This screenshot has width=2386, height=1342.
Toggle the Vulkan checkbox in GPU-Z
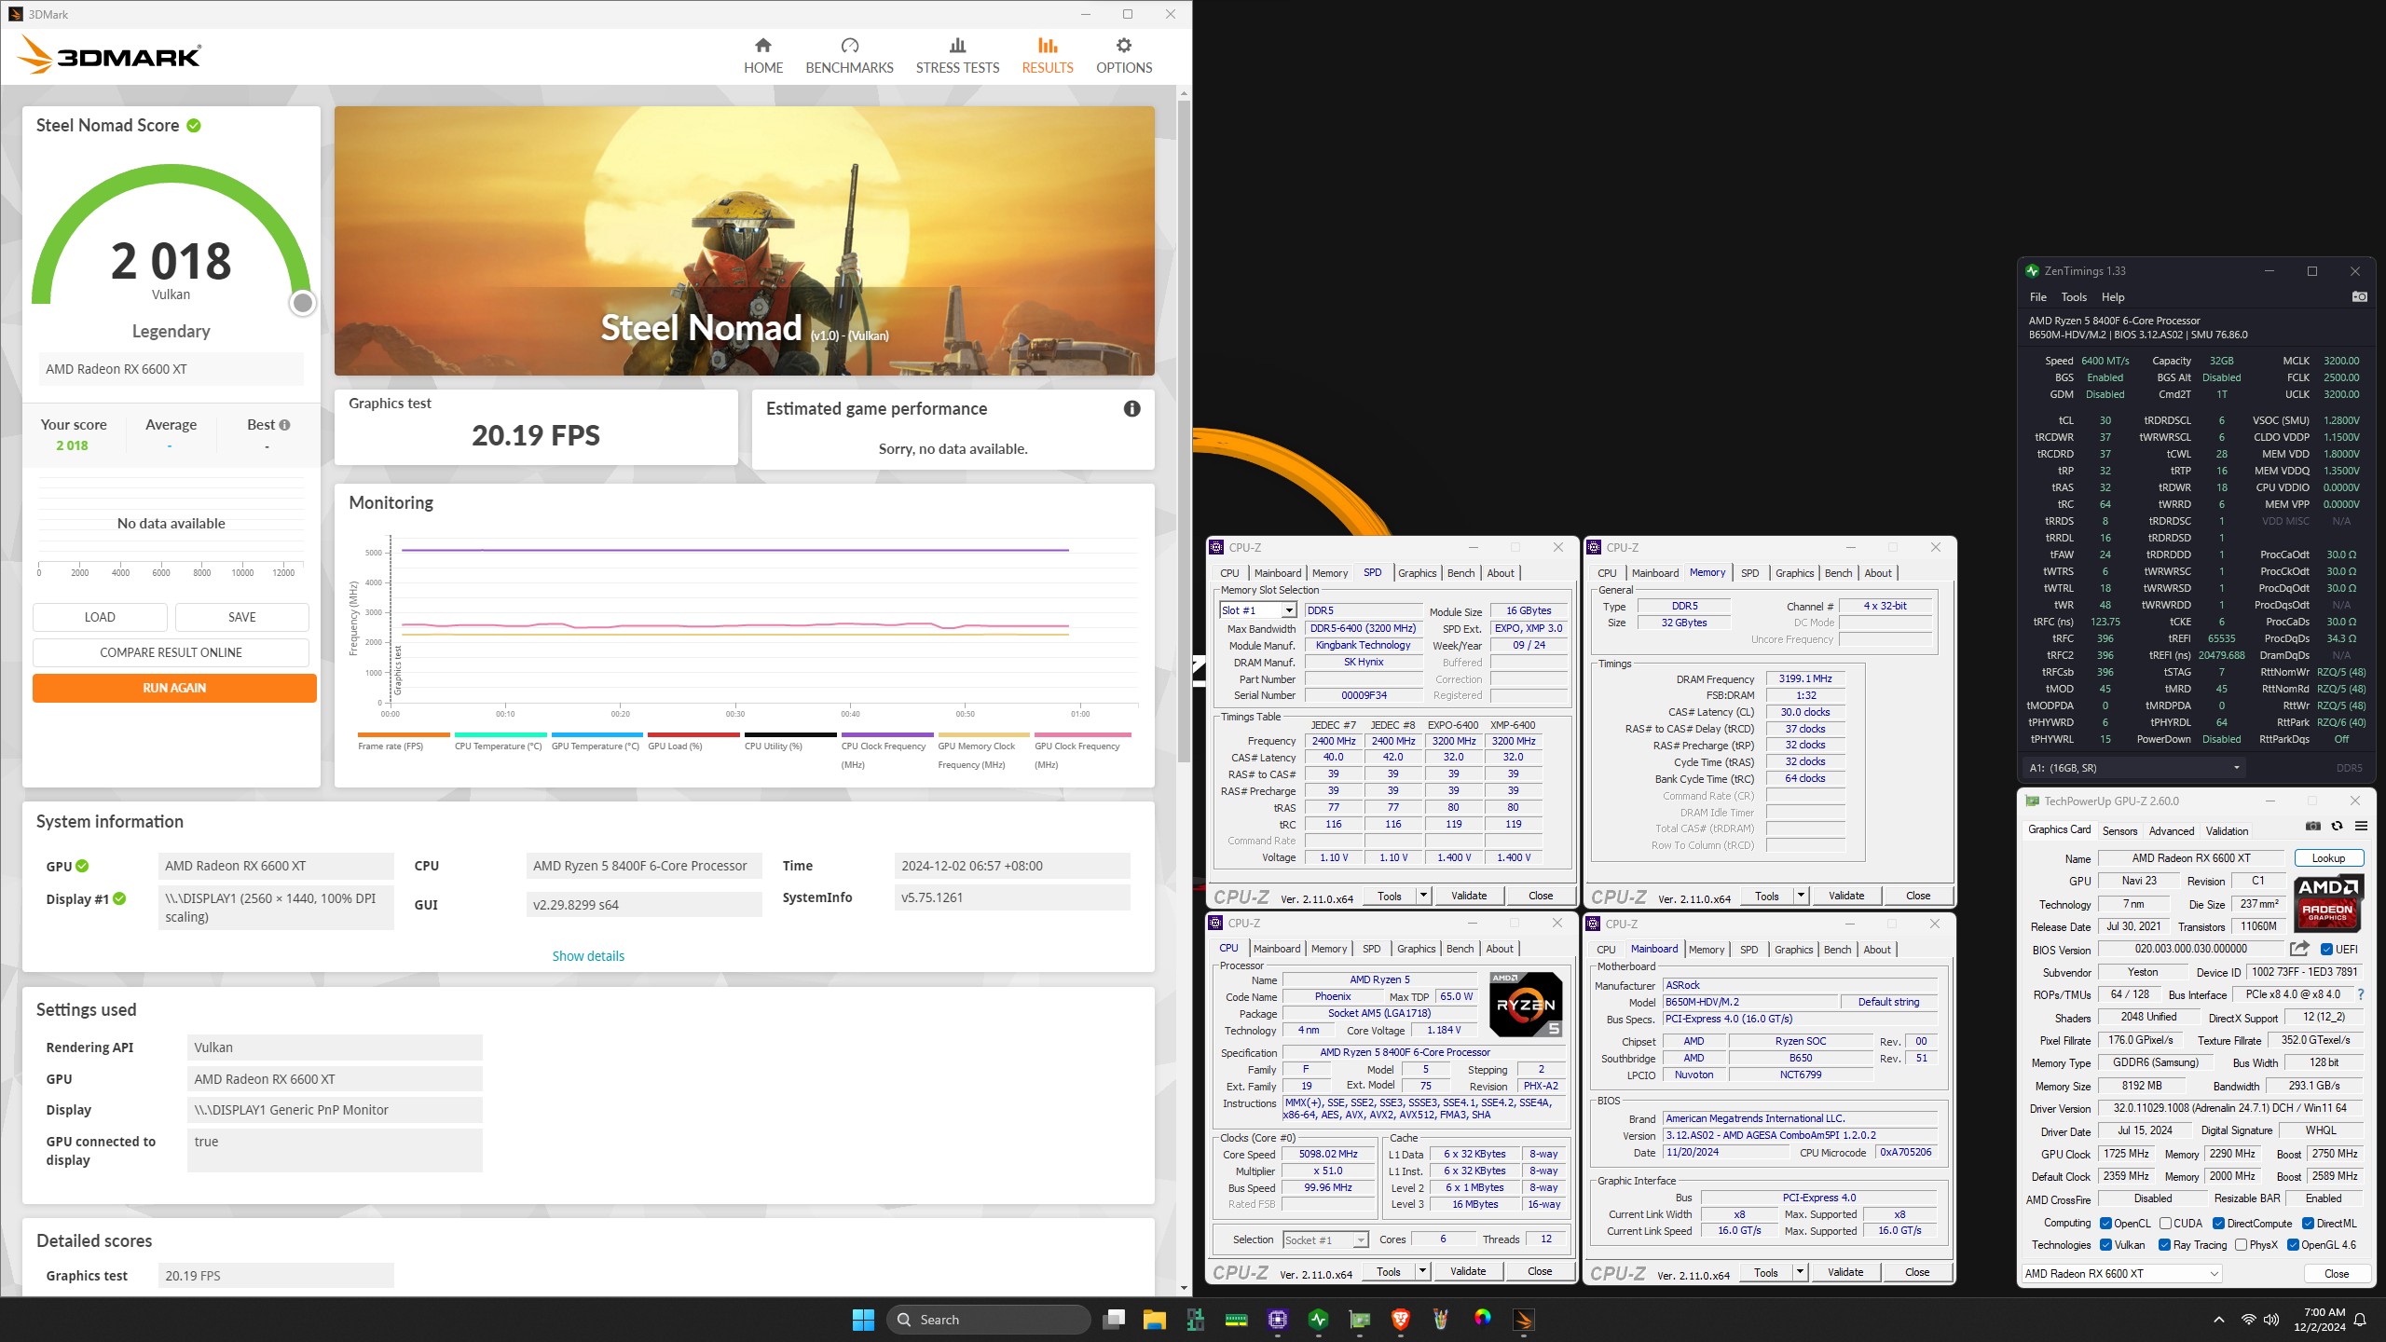pos(2105,1244)
